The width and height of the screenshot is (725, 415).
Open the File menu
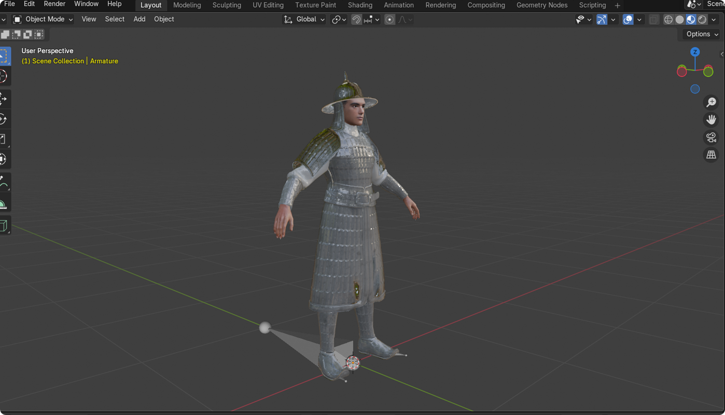(9, 4)
